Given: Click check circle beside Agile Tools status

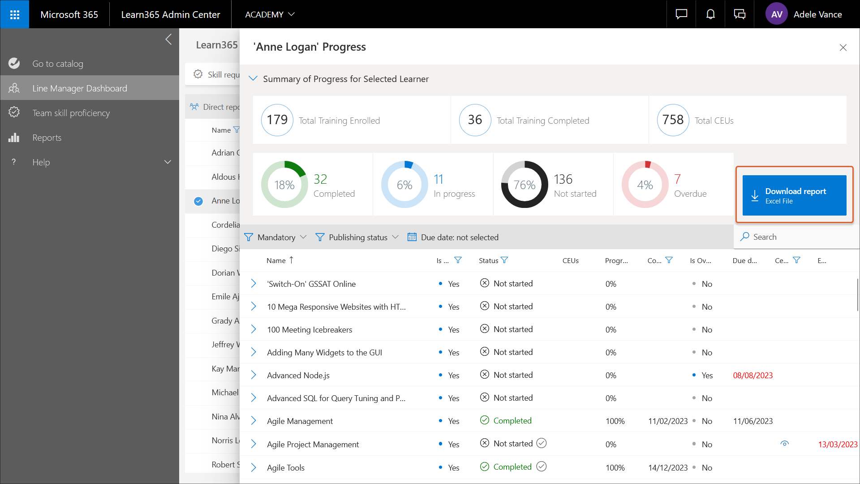Looking at the screenshot, I should pos(542,467).
